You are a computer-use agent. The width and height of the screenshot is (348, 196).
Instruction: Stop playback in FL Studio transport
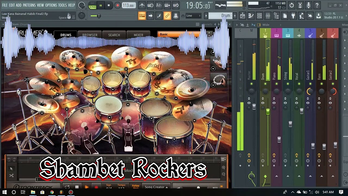point(109,5)
